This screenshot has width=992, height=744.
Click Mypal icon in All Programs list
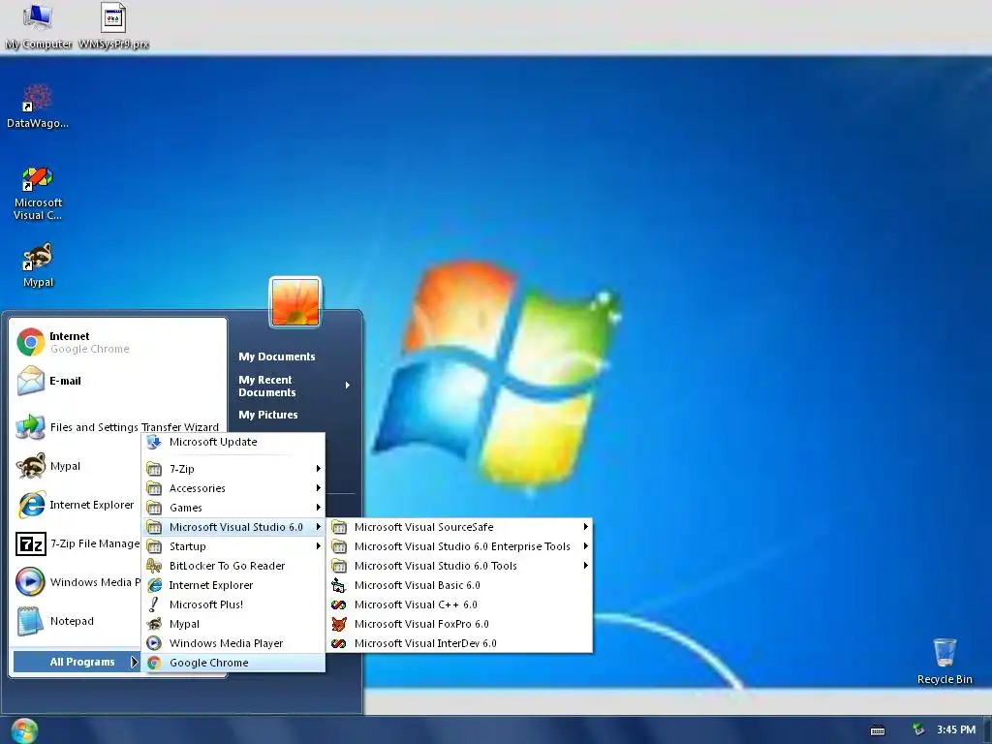click(154, 624)
